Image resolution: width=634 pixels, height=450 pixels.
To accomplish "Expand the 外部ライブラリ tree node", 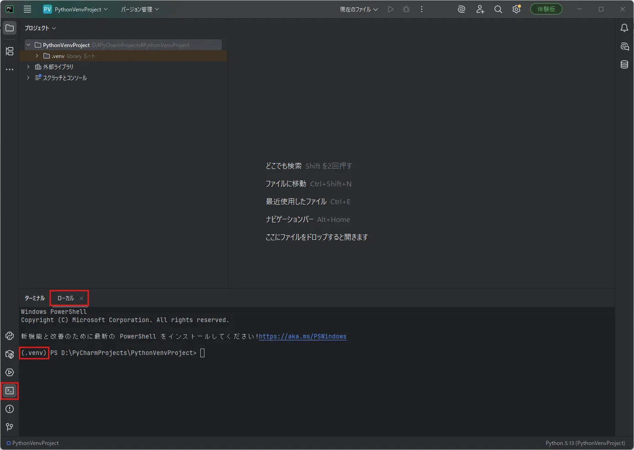I will click(28, 67).
